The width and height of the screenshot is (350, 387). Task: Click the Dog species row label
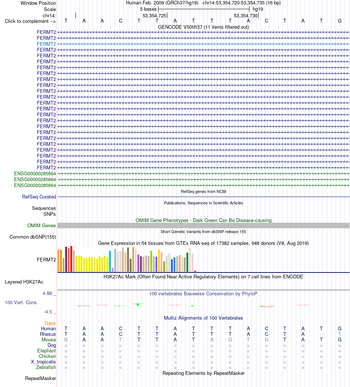[52, 345]
